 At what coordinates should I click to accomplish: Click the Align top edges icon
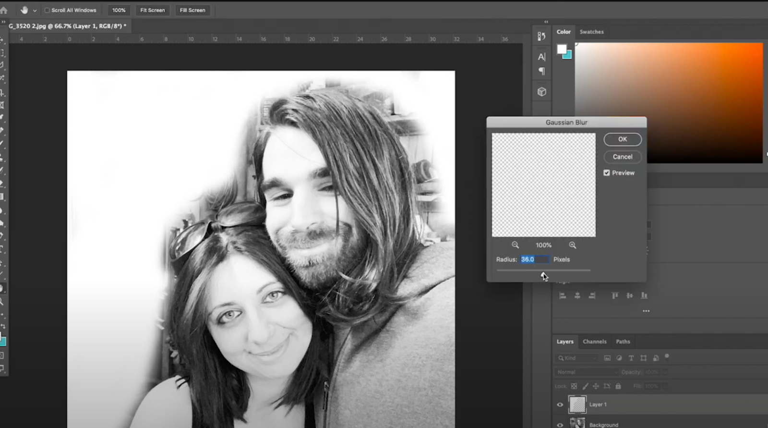[x=615, y=295]
